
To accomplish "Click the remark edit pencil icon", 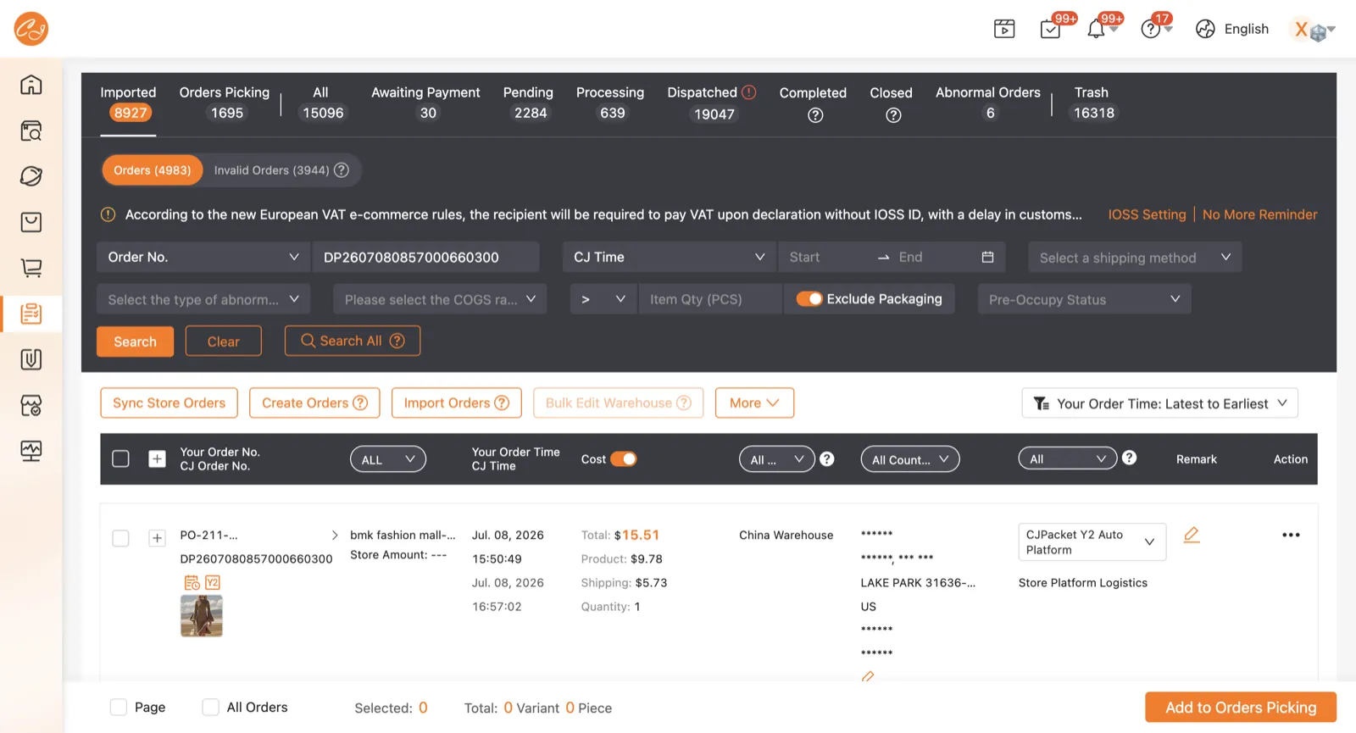I will pyautogui.click(x=1192, y=535).
